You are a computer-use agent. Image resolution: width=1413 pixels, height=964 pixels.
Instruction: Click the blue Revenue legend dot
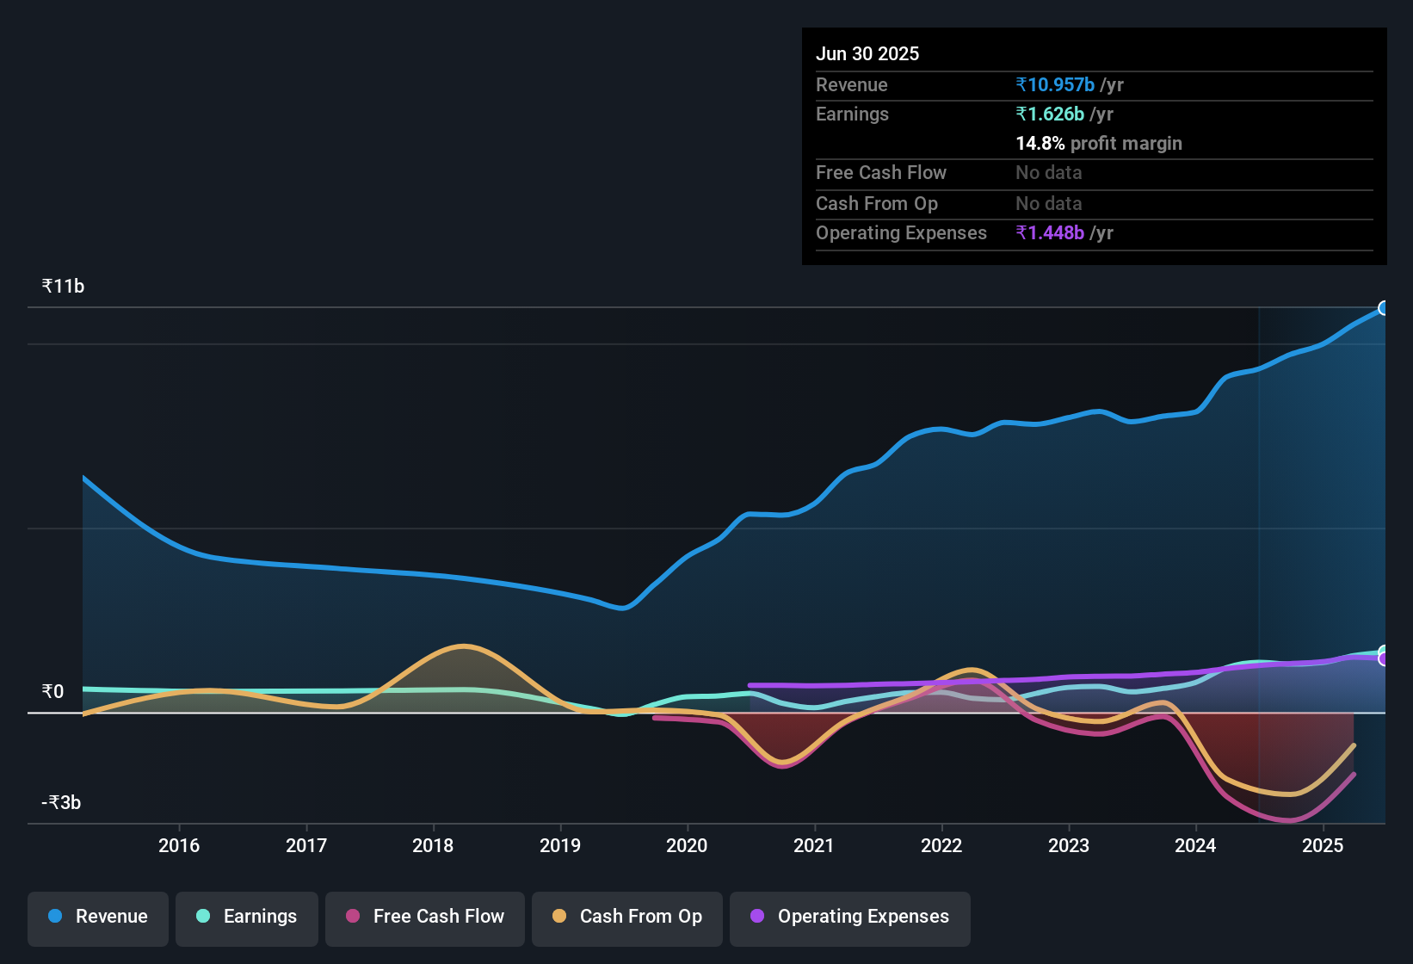point(54,917)
